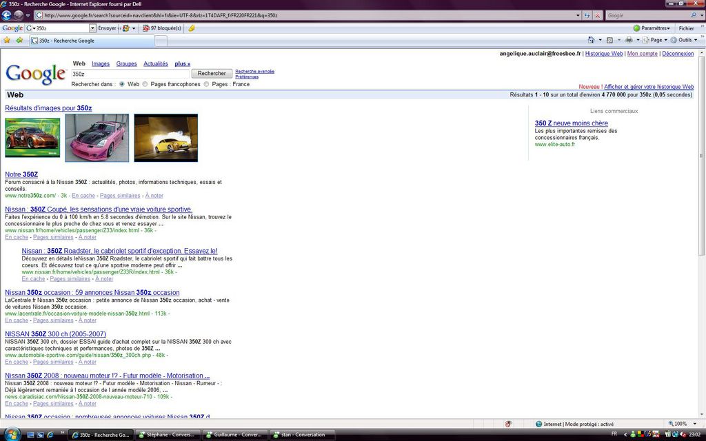Screen dimensions: 706x441
Task: Select 'Pages francophones' radio button
Action: click(x=145, y=84)
